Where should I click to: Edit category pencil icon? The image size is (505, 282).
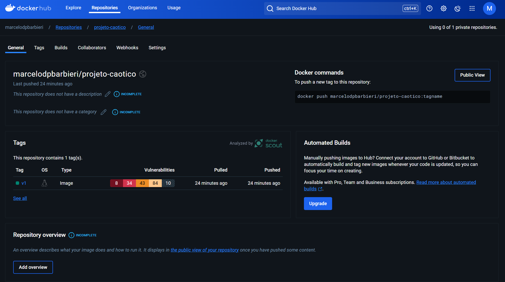coord(103,112)
